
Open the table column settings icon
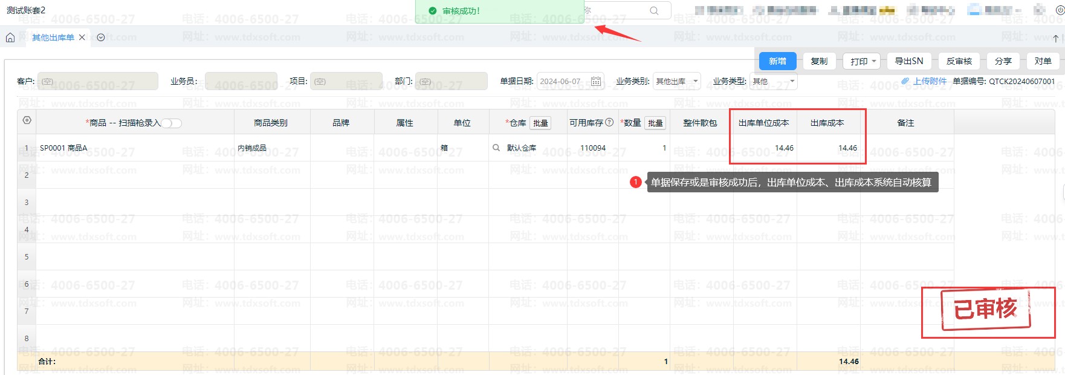click(x=27, y=121)
